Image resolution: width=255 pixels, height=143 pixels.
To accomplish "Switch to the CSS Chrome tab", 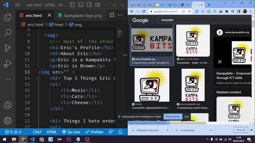I will pyautogui.click(x=161, y=5).
